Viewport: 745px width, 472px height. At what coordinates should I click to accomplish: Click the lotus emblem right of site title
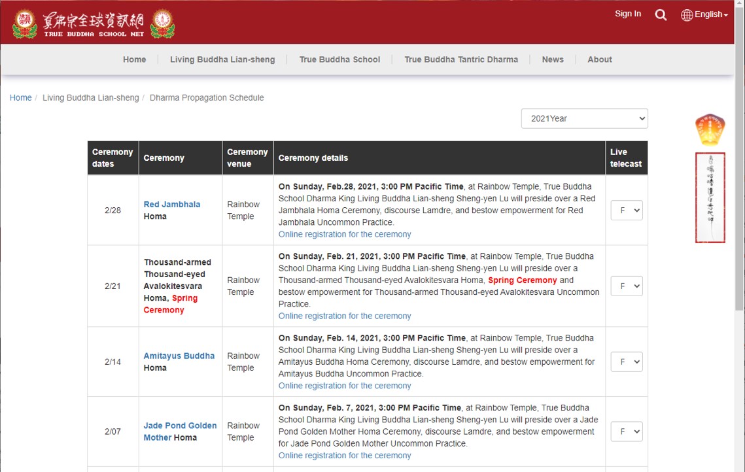[163, 24]
